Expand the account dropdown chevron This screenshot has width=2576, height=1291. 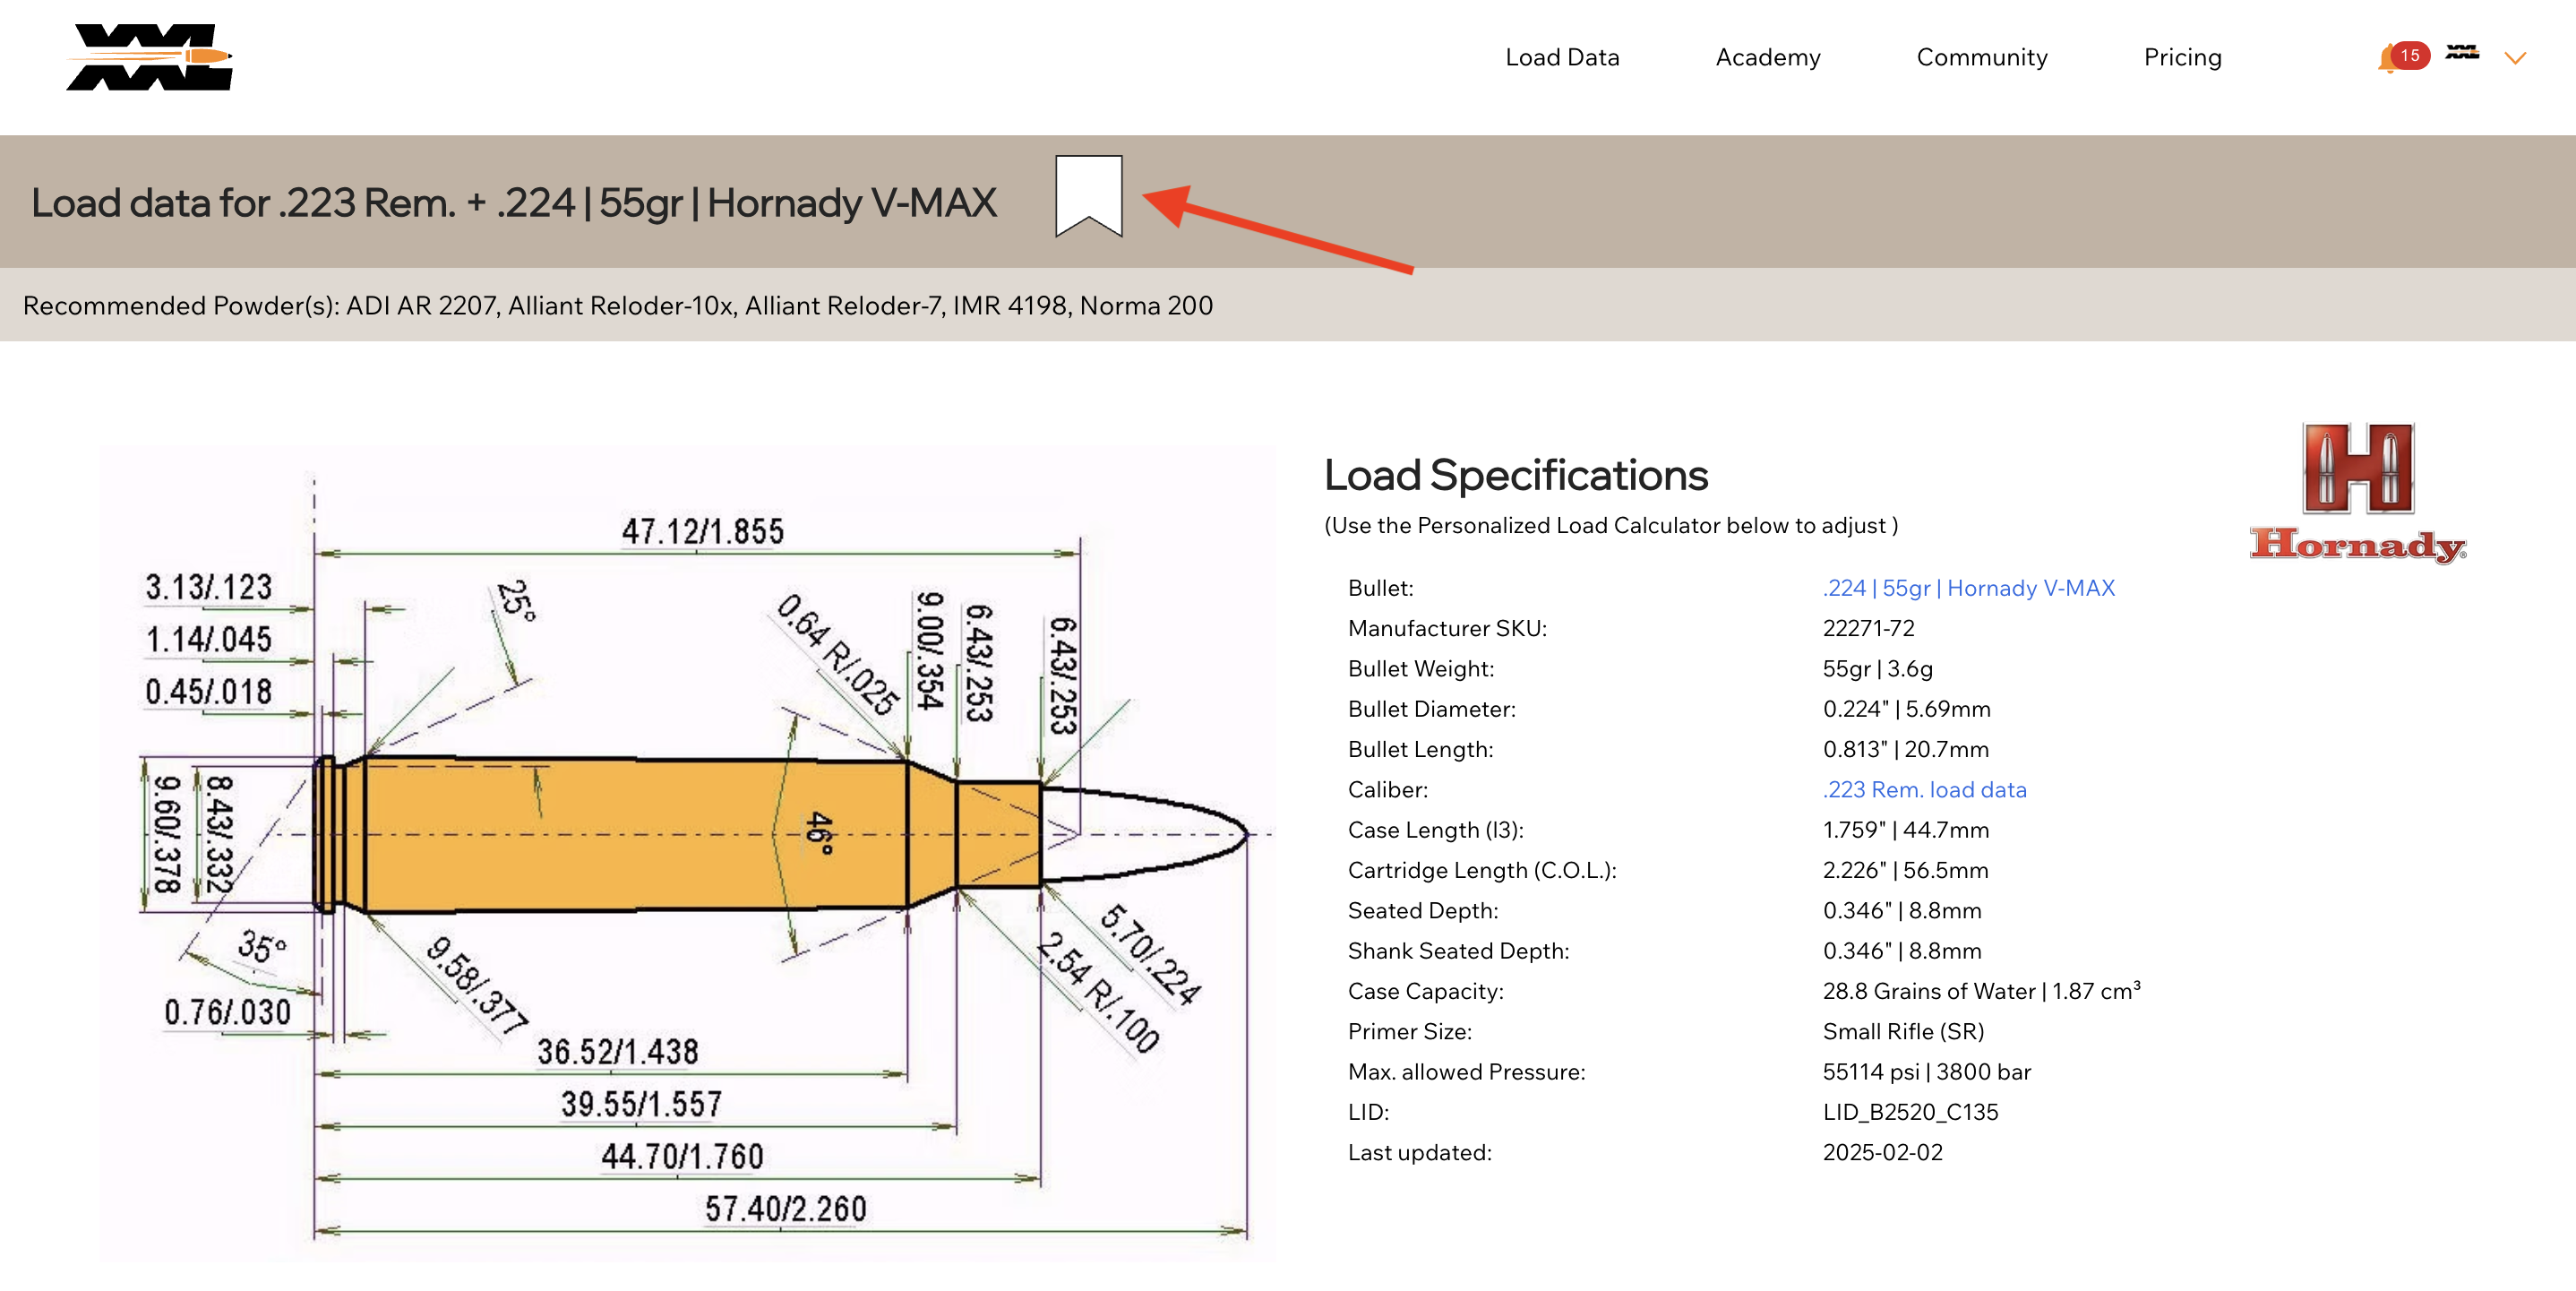coord(2515,58)
